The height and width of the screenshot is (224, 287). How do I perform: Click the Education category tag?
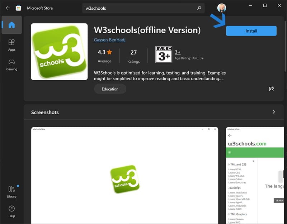[110, 89]
